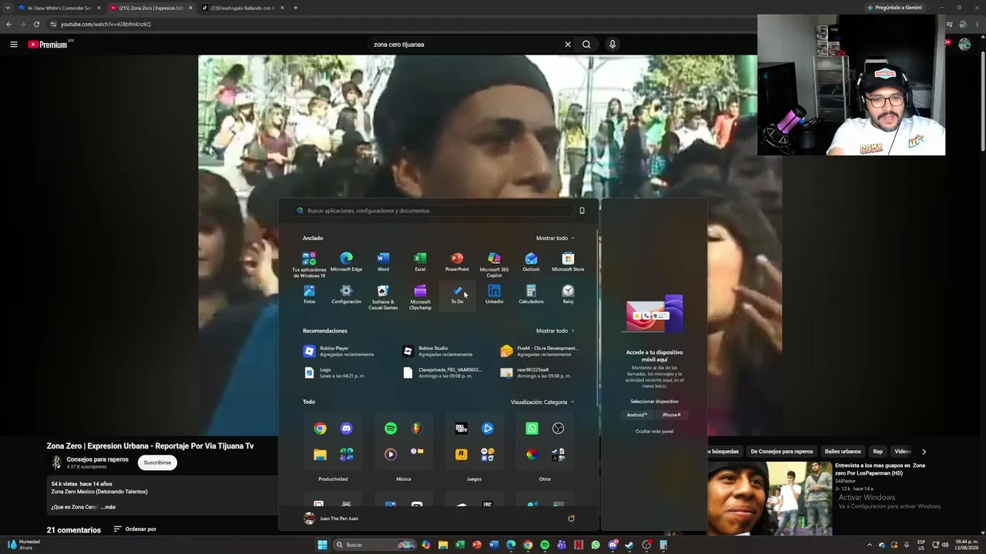Image resolution: width=986 pixels, height=554 pixels.
Task: Clear the YouTube search text
Action: pos(568,45)
